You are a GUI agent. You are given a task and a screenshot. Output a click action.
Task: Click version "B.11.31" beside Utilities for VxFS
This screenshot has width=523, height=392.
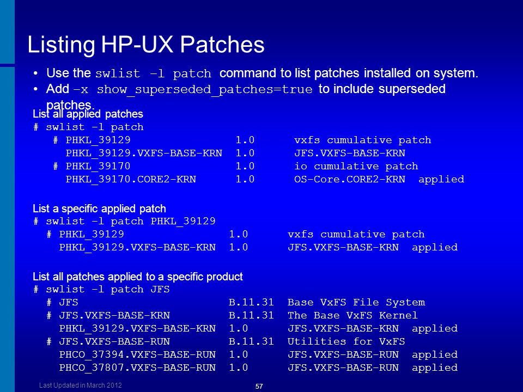click(251, 342)
